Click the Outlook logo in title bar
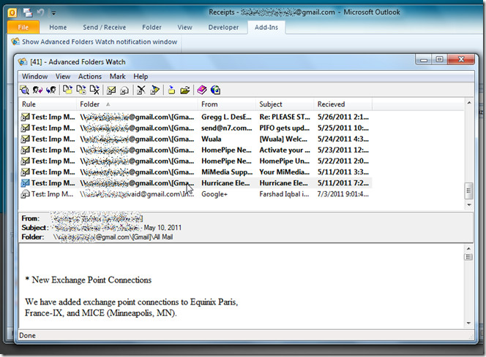 point(12,12)
